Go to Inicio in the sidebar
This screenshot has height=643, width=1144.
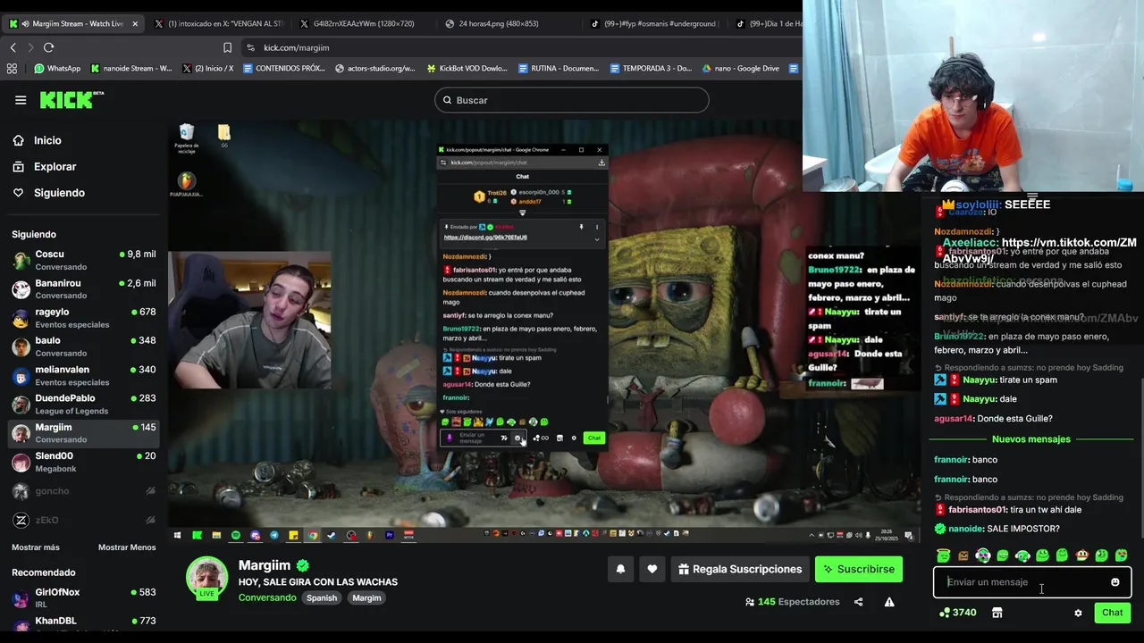coord(38,140)
